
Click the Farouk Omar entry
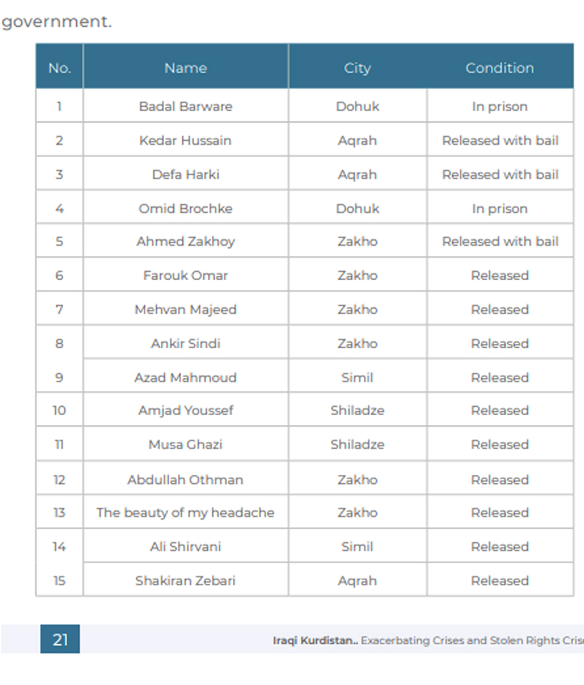pyautogui.click(x=186, y=276)
